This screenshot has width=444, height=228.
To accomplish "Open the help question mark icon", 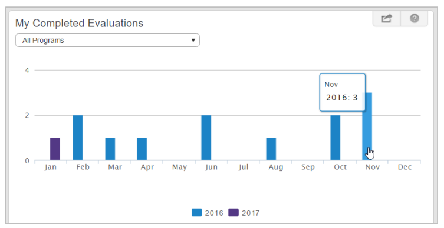I will tap(415, 19).
